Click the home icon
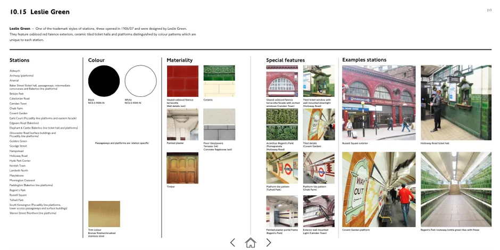 pos(250,243)
